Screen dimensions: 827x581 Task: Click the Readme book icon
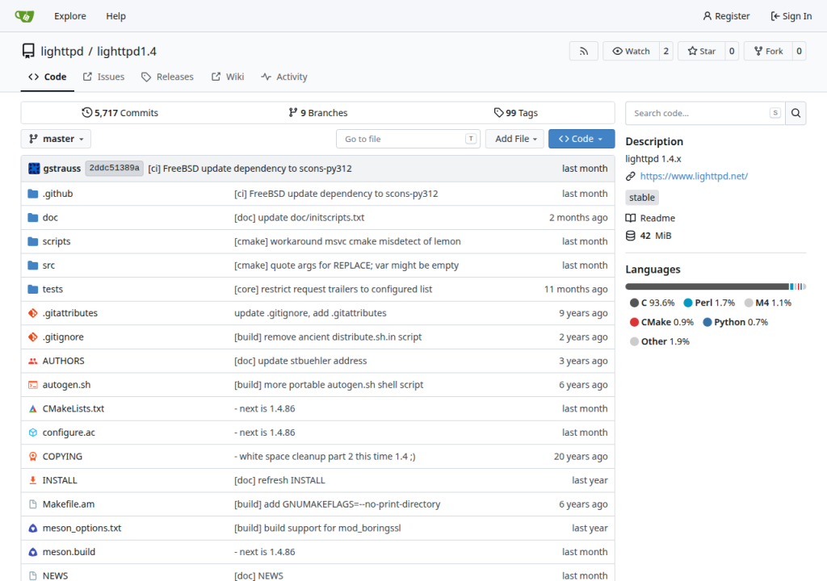(x=630, y=218)
